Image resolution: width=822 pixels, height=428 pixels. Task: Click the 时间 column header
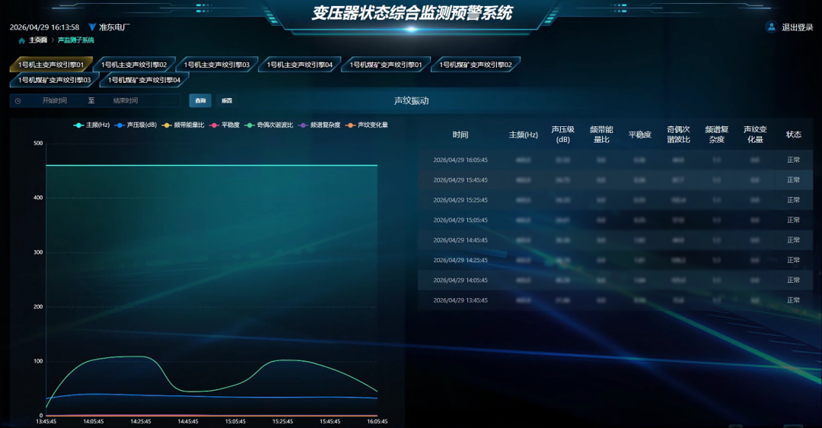[460, 135]
